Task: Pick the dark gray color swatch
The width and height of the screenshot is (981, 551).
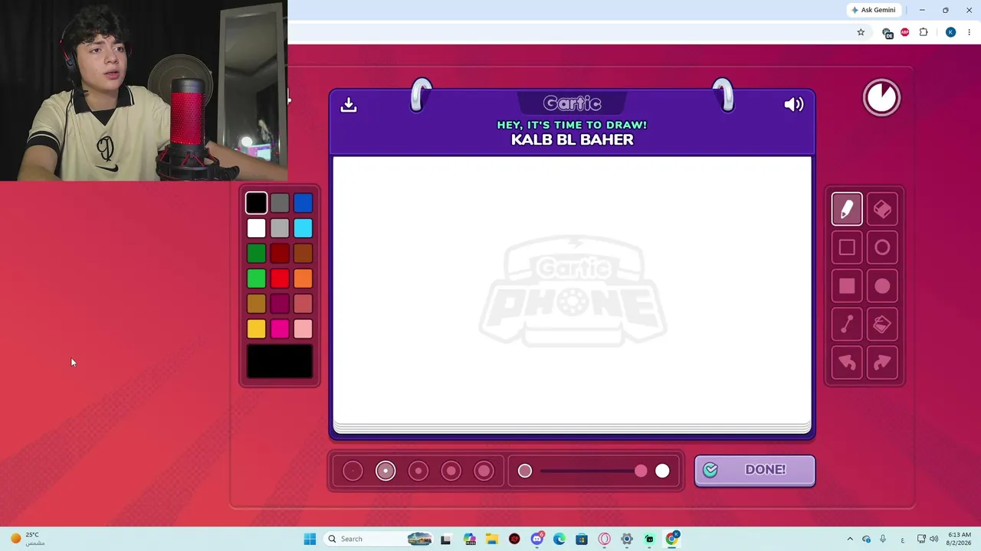Action: tap(280, 203)
